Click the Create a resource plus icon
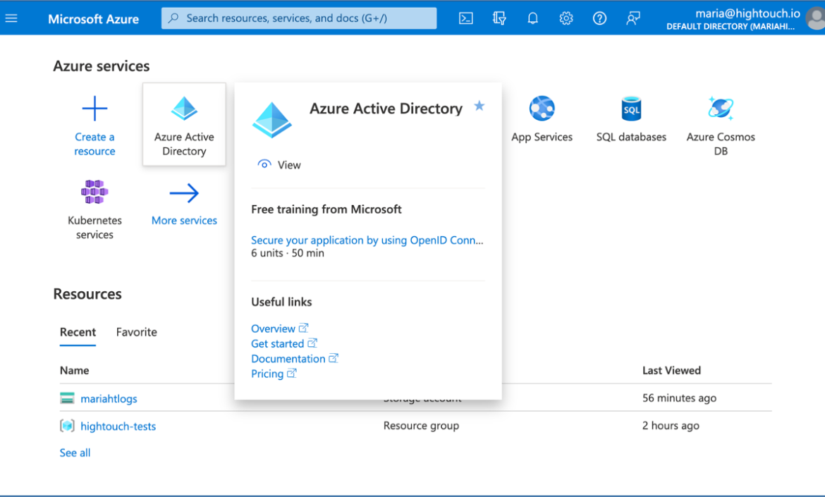The height and width of the screenshot is (497, 825). [94, 109]
